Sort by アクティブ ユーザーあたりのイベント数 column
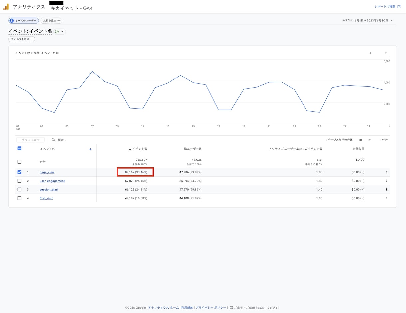The width and height of the screenshot is (406, 313). tap(296, 149)
